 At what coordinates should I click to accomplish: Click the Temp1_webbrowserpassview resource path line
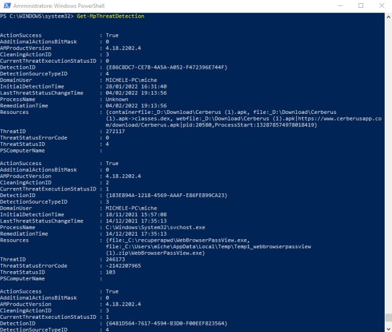tap(208, 247)
